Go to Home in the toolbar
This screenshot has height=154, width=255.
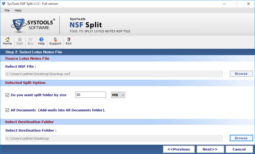click(x=7, y=42)
